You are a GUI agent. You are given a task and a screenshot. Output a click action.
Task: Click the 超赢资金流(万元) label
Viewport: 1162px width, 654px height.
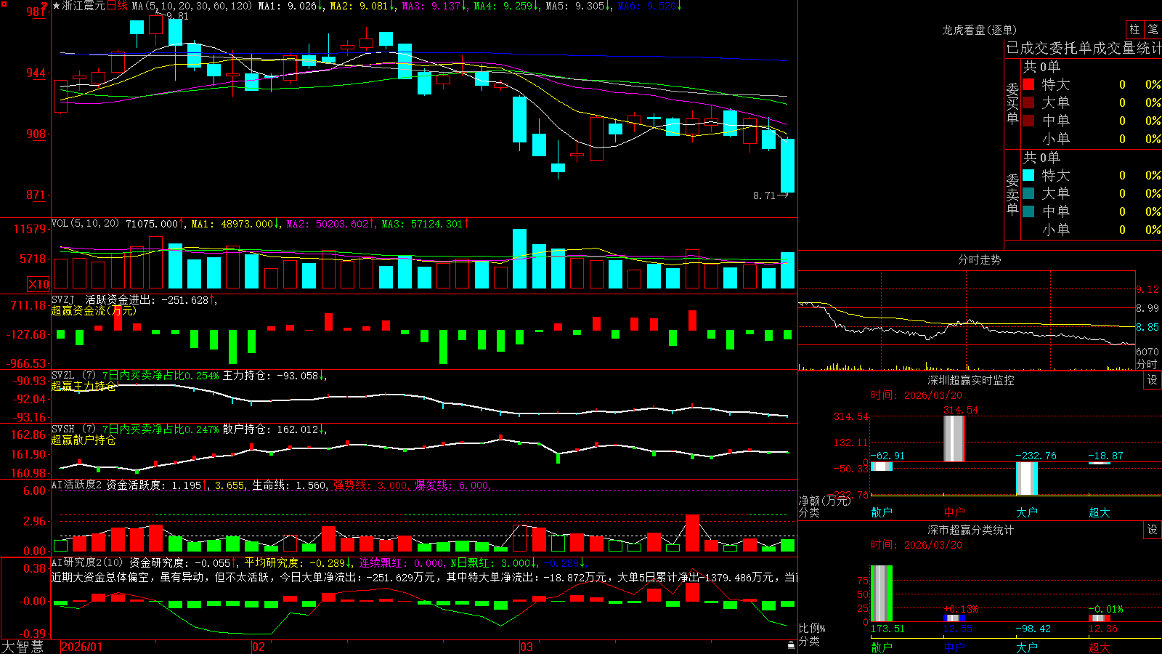click(x=94, y=311)
